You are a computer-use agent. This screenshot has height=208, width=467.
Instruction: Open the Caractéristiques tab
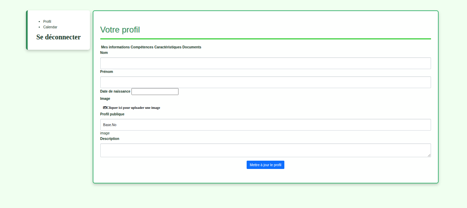click(x=168, y=47)
